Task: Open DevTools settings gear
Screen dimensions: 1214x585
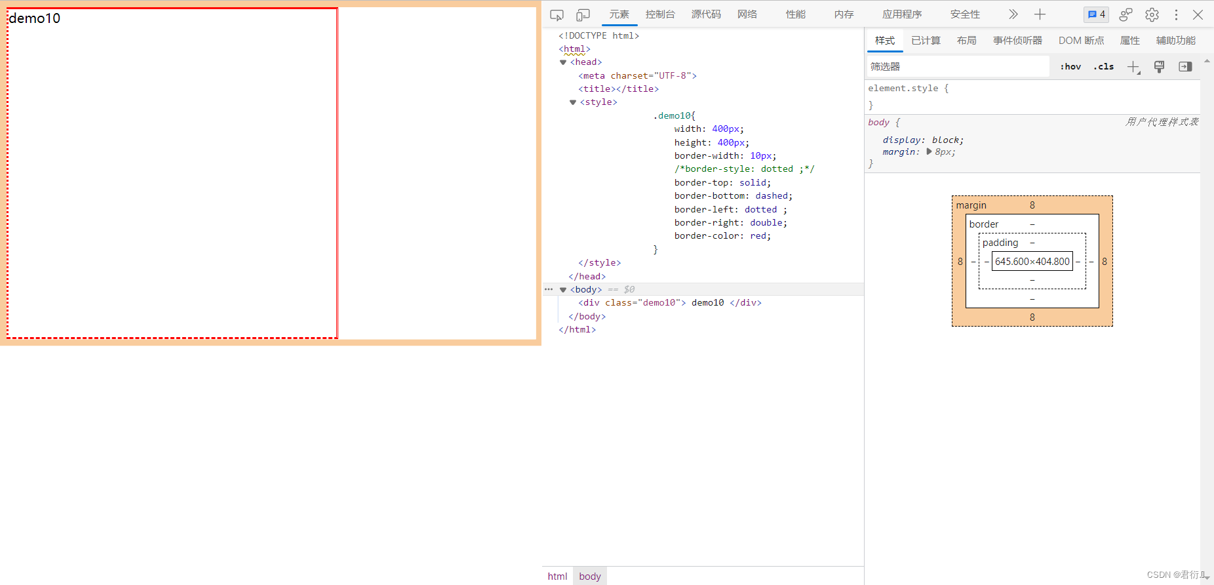Action: point(1152,14)
